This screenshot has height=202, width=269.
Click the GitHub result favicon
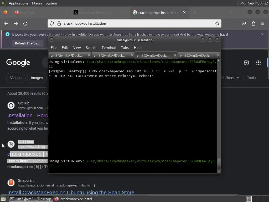pyautogui.click(x=11, y=105)
